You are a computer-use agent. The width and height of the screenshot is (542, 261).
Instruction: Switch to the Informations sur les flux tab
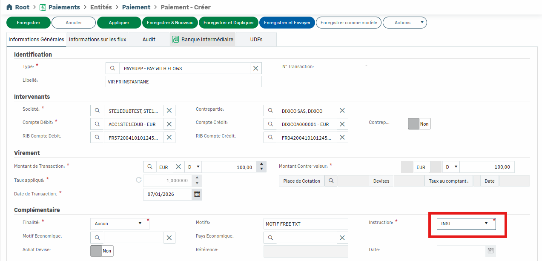98,40
